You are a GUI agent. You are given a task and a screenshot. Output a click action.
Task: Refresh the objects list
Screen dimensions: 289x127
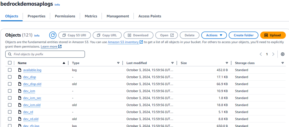pos(53,35)
